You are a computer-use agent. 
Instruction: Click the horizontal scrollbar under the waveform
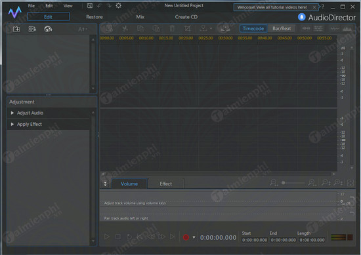point(219,174)
